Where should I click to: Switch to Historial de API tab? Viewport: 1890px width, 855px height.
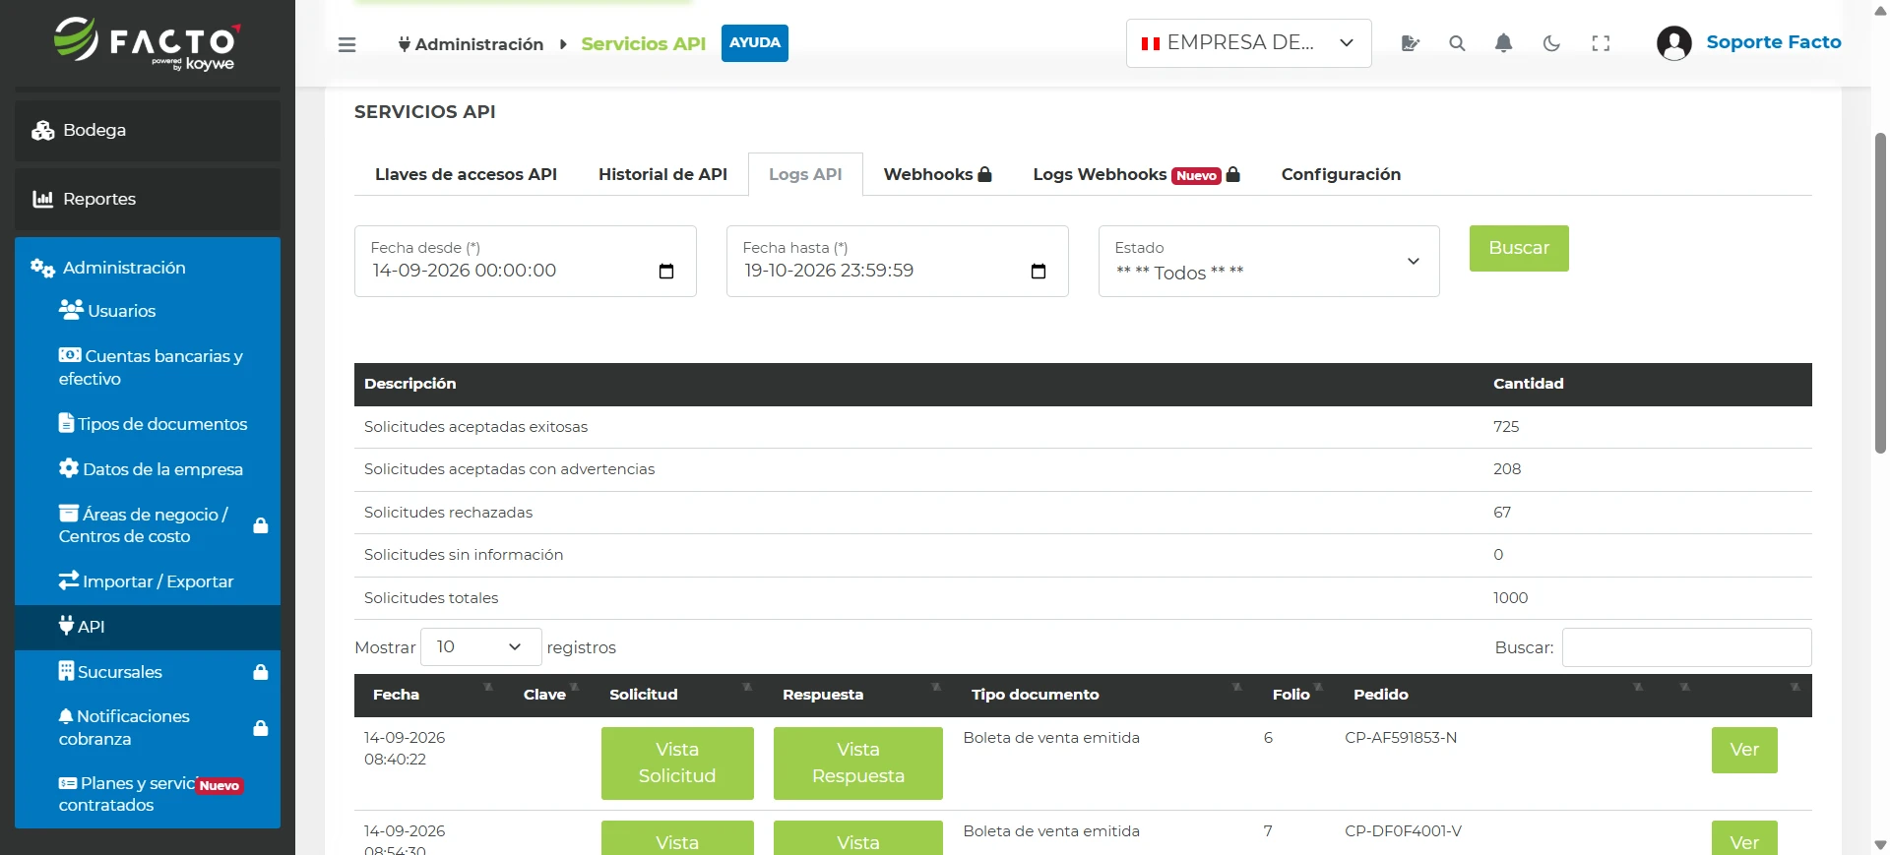click(662, 174)
